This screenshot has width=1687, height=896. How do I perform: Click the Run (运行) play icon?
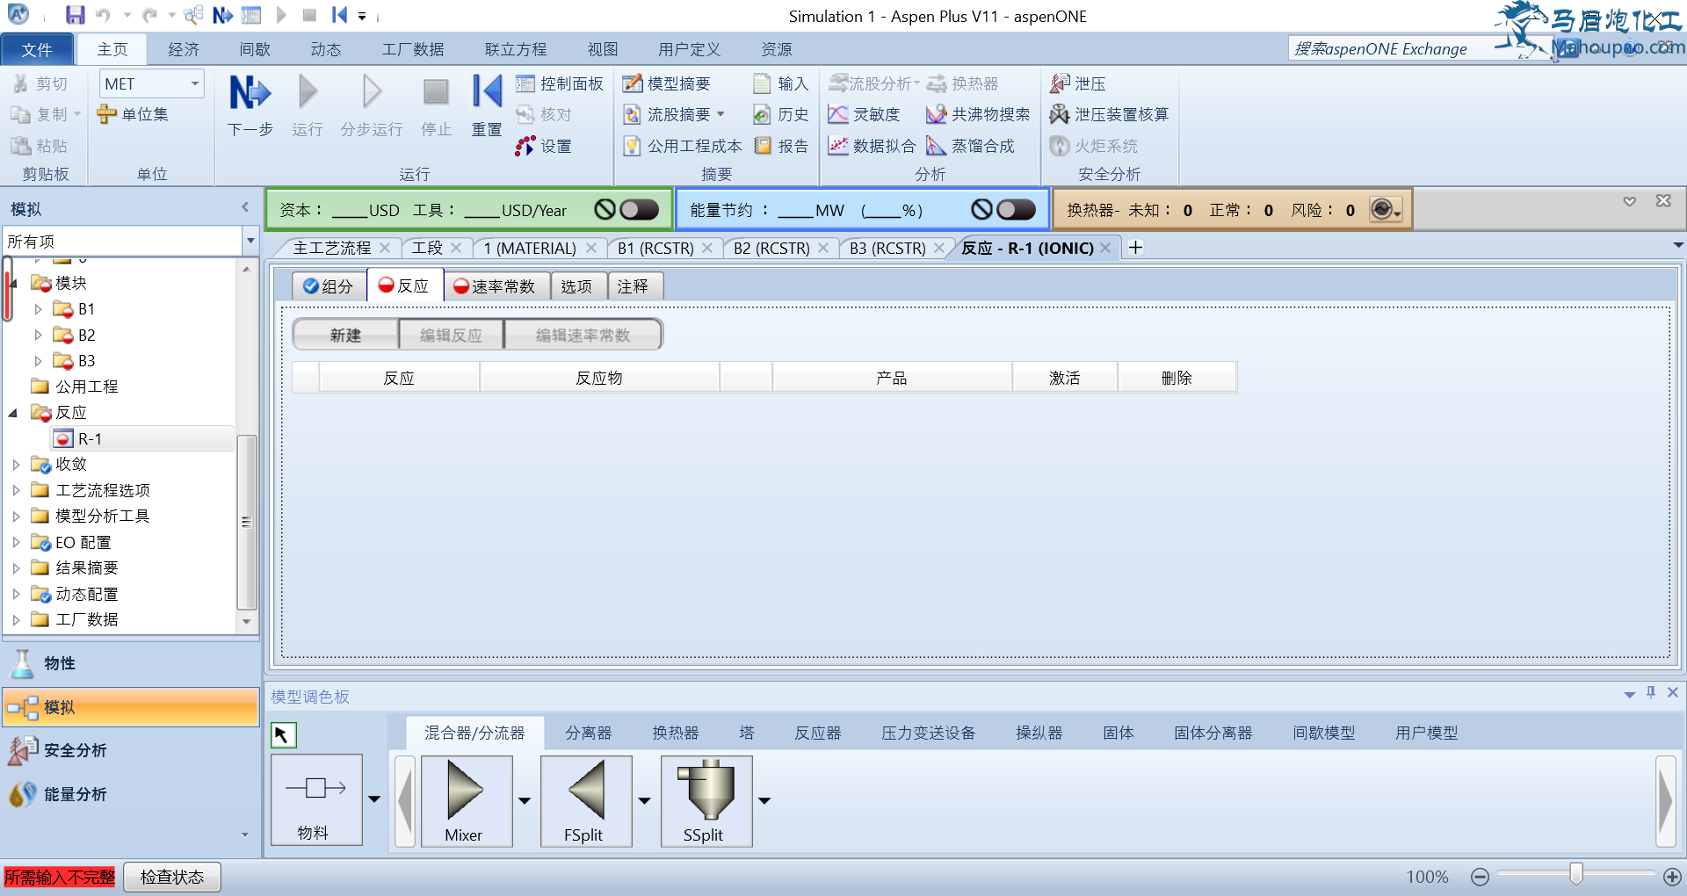(307, 92)
